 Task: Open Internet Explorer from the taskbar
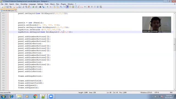click(x=12, y=97)
